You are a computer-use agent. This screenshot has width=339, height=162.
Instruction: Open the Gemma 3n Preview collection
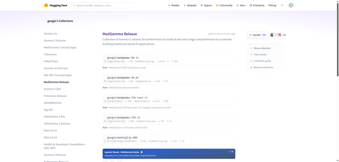coord(56,68)
